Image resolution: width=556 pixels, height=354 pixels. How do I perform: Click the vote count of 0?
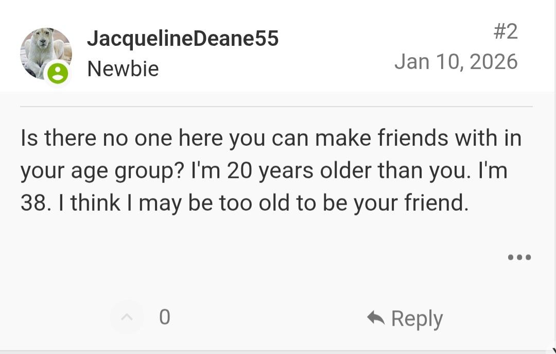click(x=165, y=317)
